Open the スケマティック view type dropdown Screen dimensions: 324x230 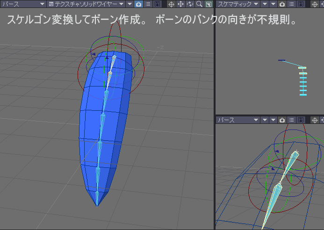238,4
